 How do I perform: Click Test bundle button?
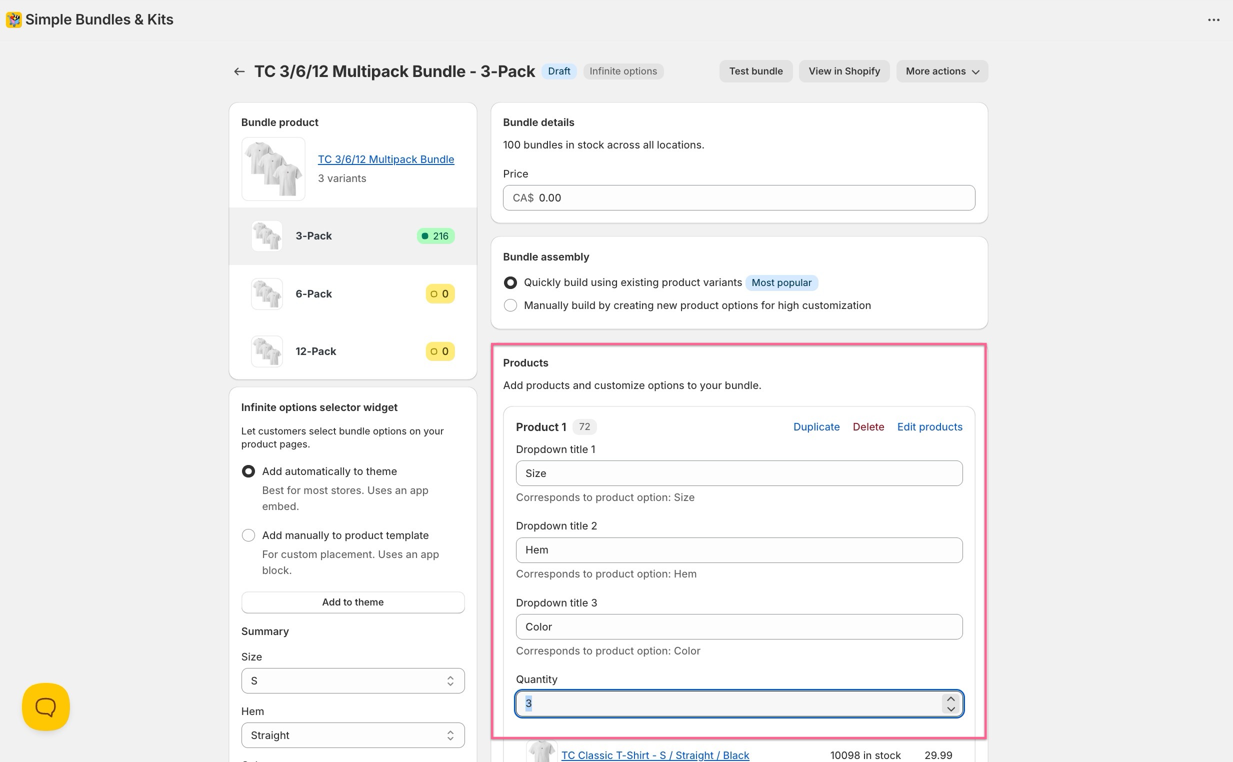coord(756,71)
